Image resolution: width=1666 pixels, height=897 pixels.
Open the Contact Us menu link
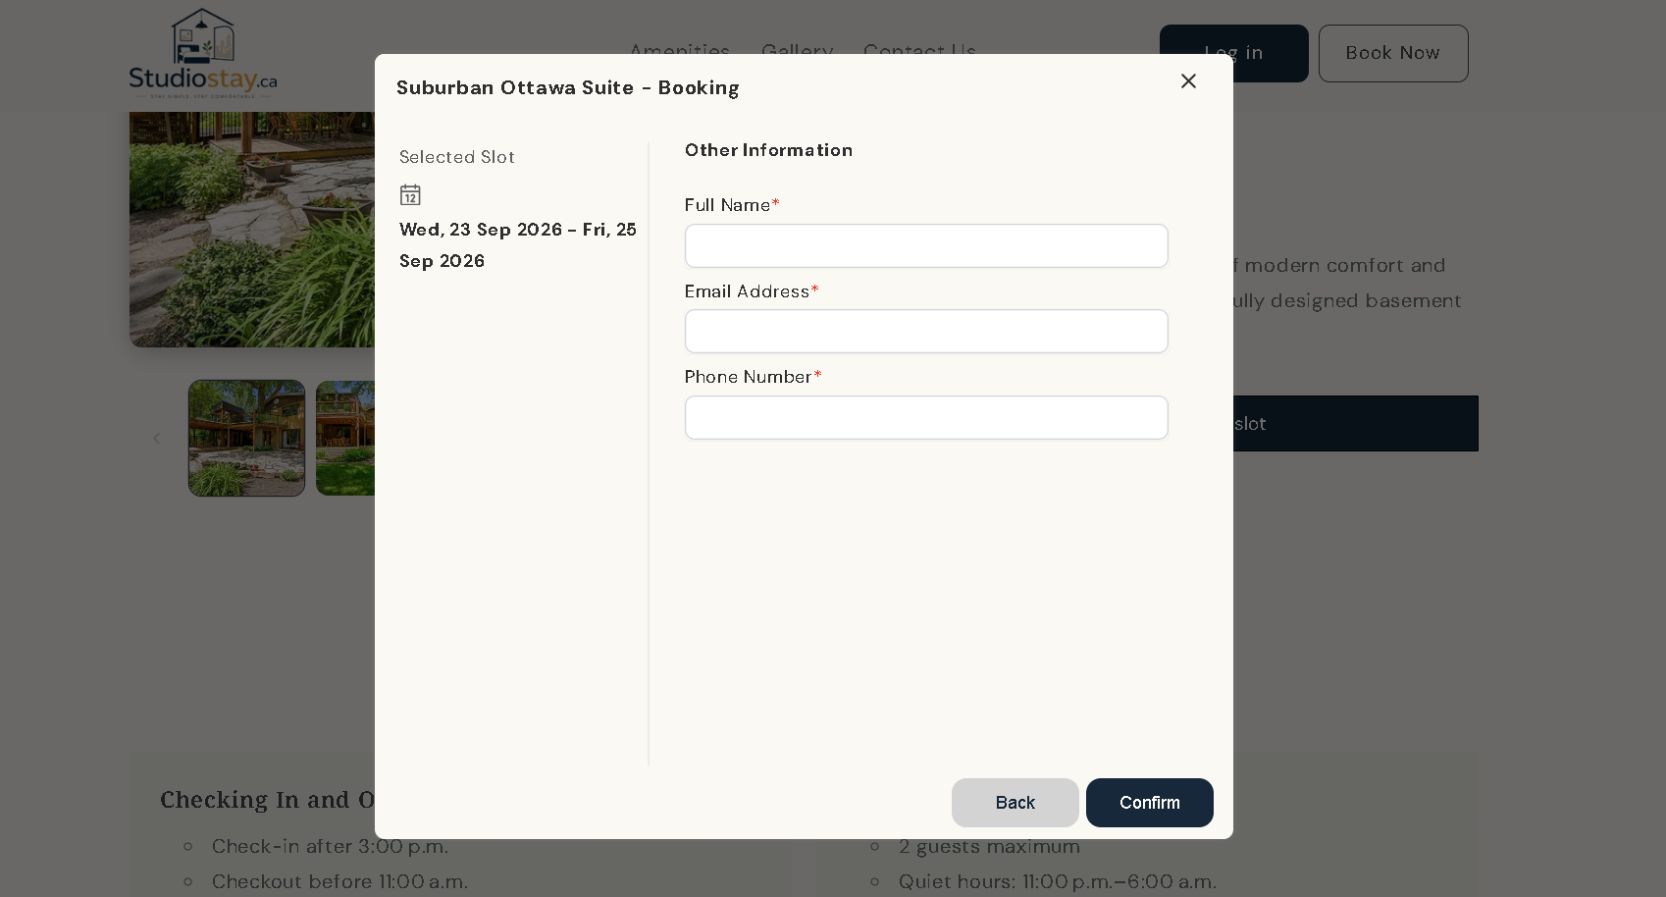pyautogui.click(x=919, y=50)
